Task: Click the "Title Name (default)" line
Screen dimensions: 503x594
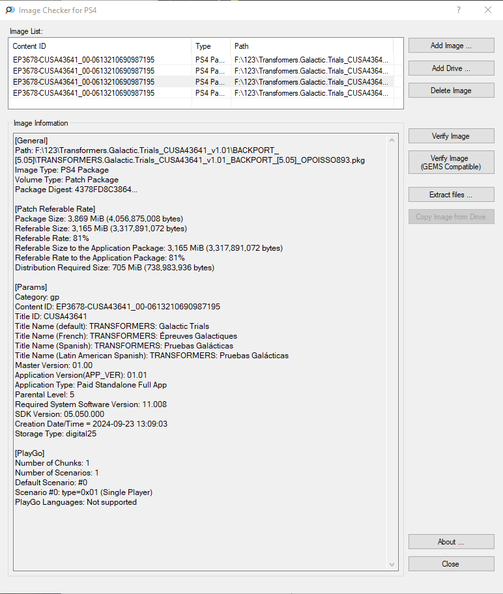Action: pos(112,326)
